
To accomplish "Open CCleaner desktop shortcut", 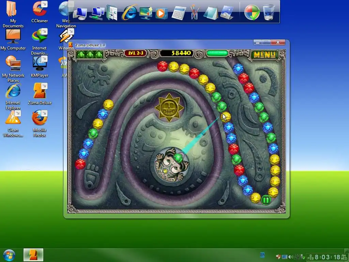I will point(40,12).
